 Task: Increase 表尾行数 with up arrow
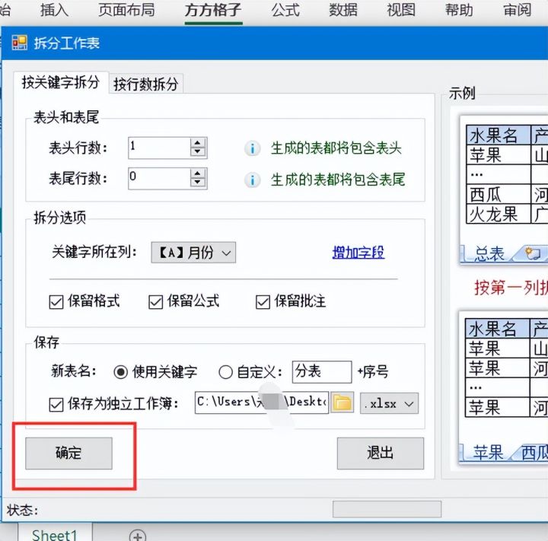(198, 173)
